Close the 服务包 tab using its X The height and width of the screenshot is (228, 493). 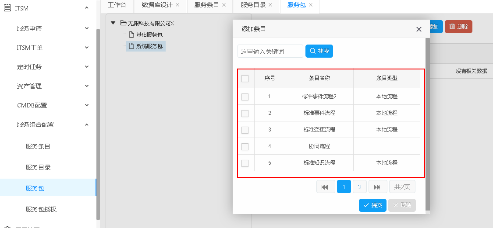point(311,5)
